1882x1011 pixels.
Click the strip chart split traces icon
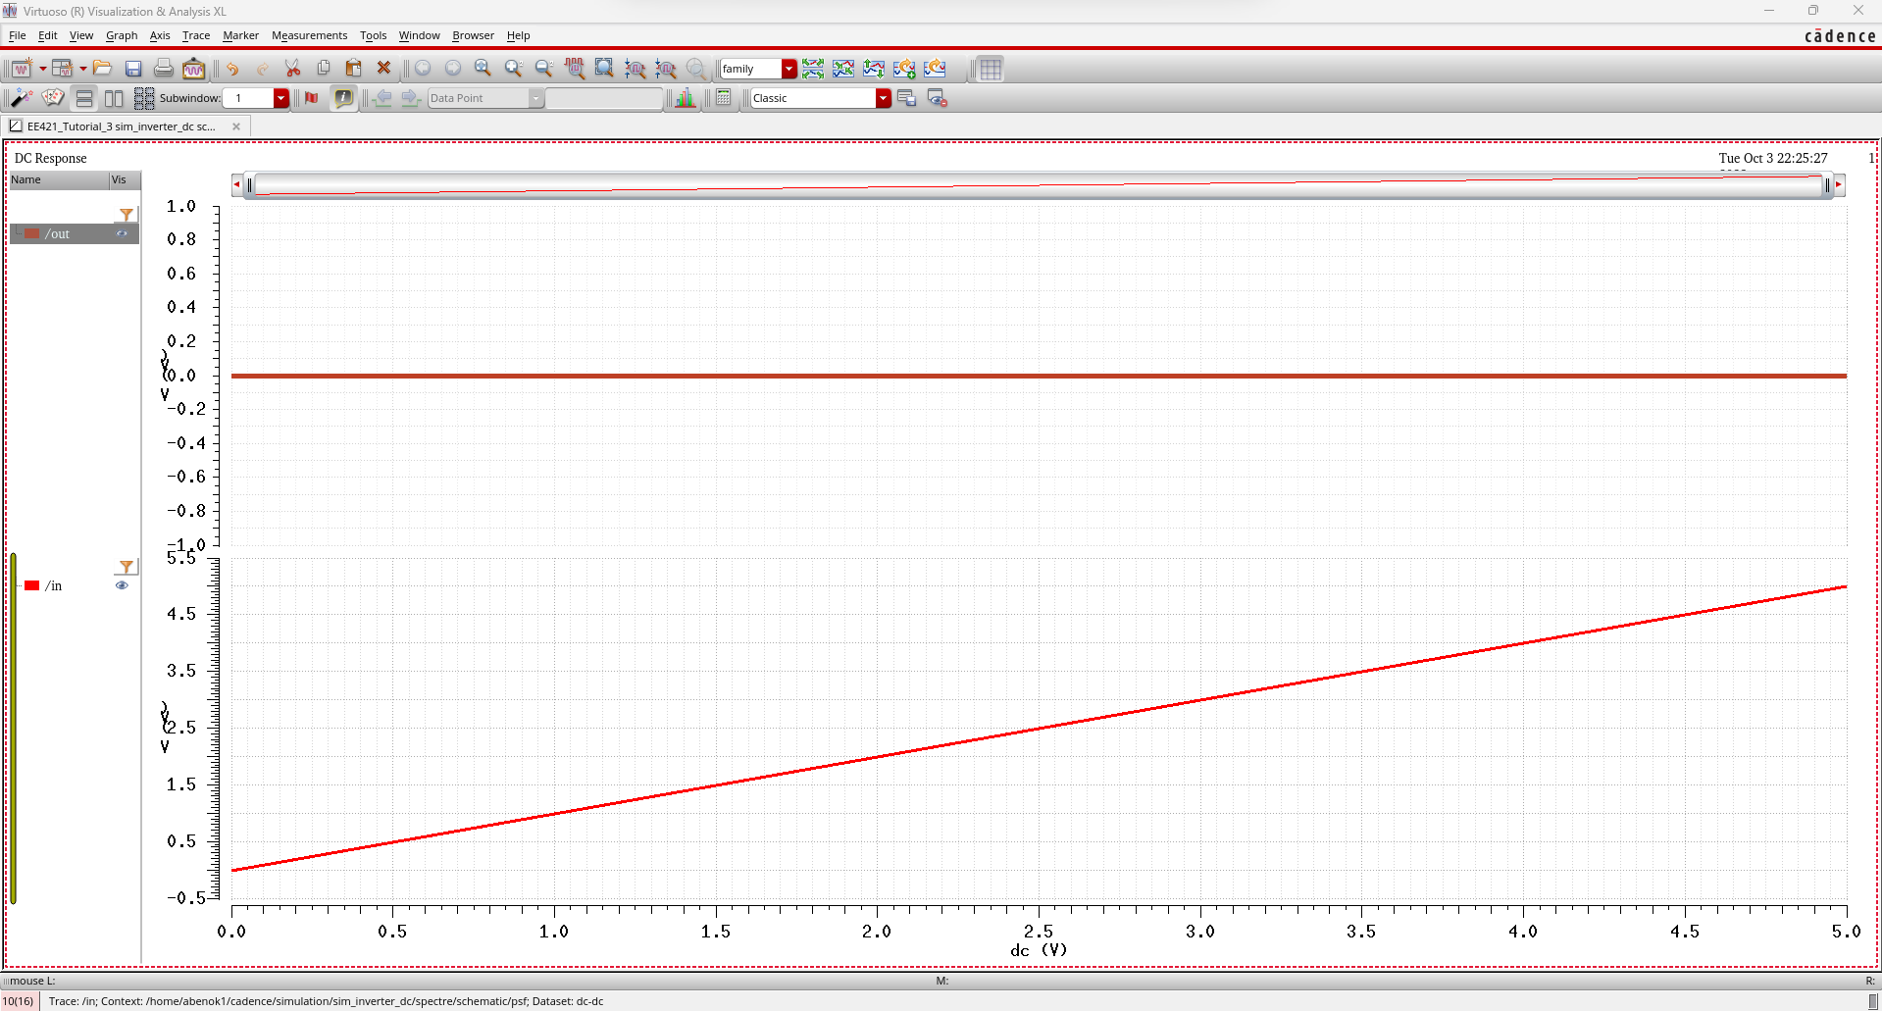tap(813, 69)
